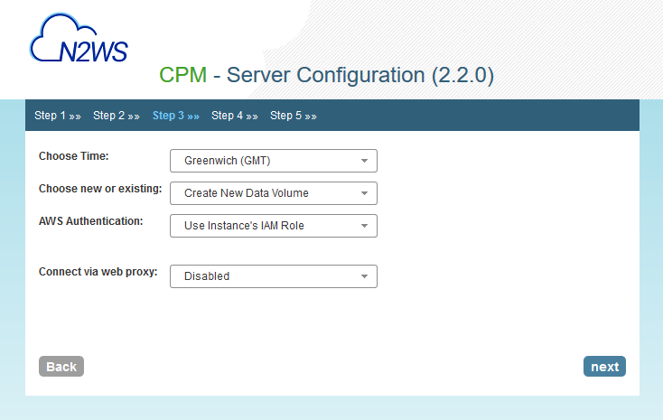
Task: Click the Back button
Action: (61, 367)
